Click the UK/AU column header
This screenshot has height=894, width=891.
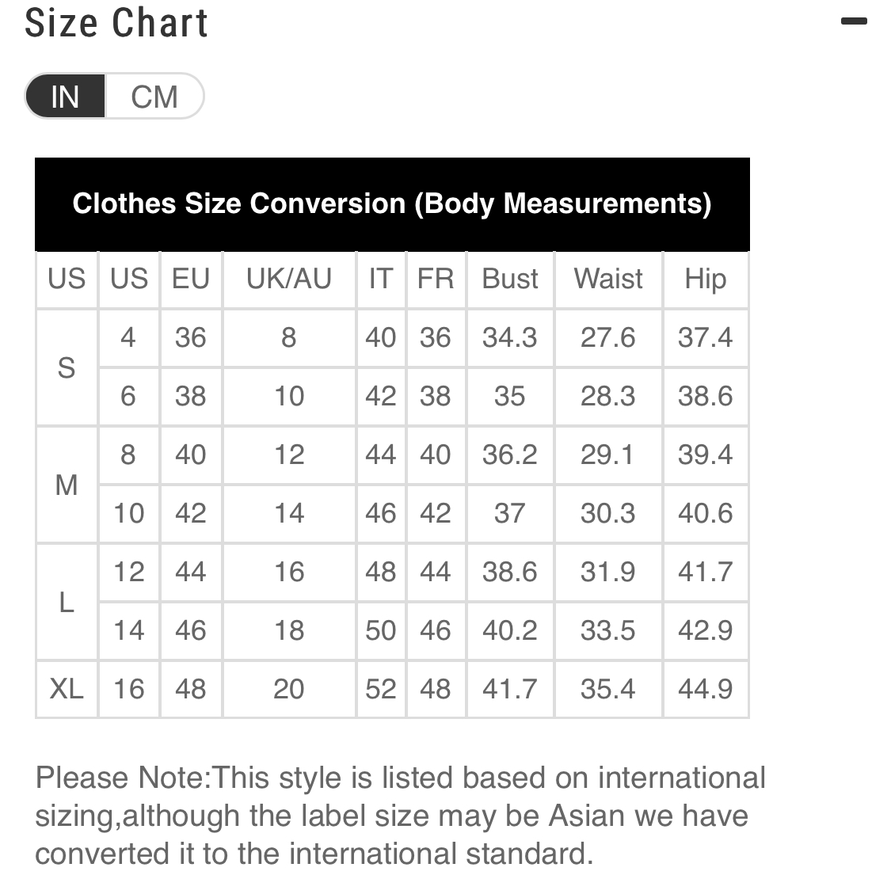click(x=289, y=280)
